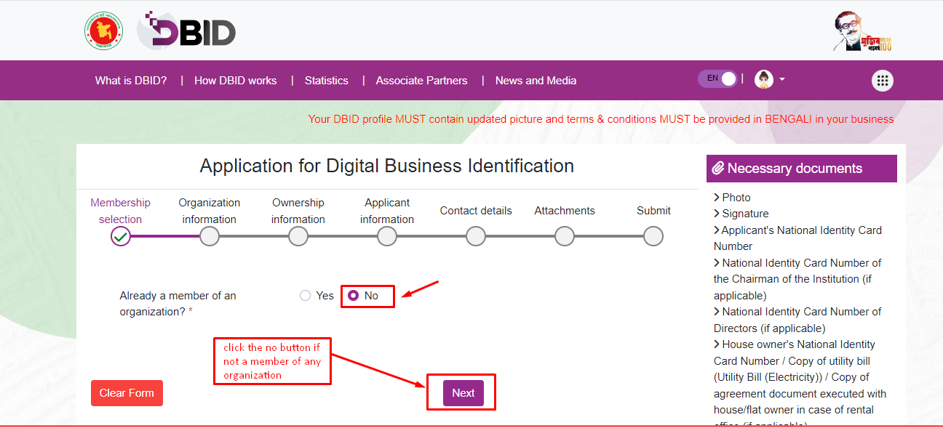This screenshot has width=943, height=428.
Task: Jump to Organization information step circle
Action: (210, 236)
